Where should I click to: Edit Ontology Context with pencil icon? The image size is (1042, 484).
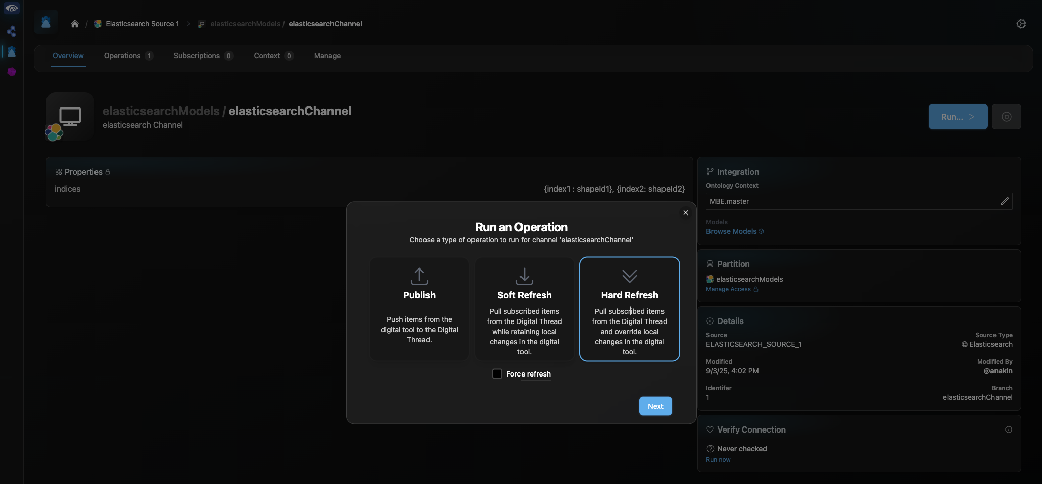(x=1004, y=201)
